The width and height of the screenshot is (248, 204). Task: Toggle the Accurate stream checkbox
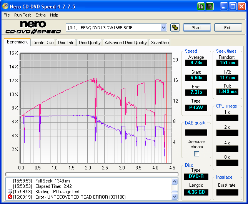pos(196,154)
